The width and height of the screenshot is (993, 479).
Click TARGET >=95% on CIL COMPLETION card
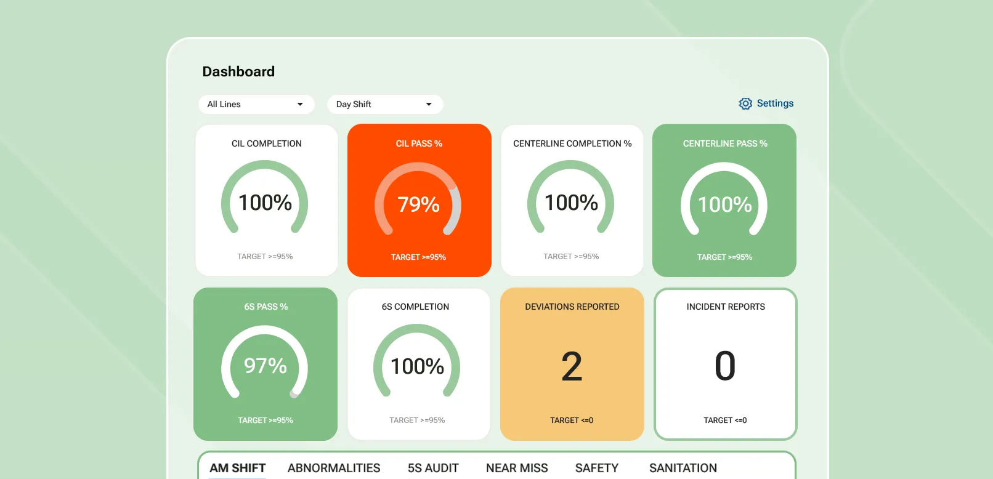point(265,257)
